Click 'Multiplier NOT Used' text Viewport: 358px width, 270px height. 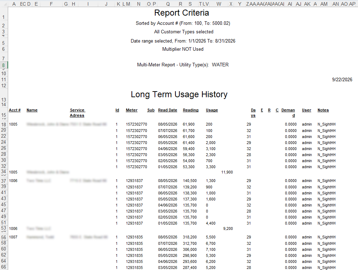point(183,49)
